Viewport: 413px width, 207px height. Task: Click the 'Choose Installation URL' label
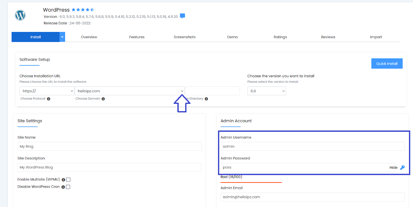40,76
